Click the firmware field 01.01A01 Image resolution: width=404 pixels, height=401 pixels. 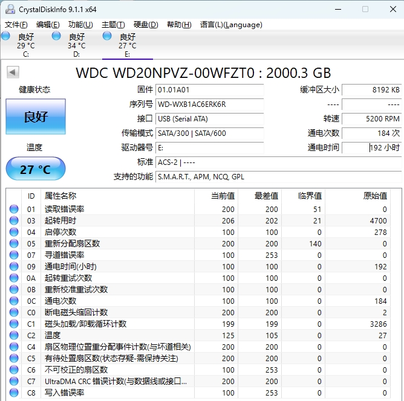(x=209, y=90)
